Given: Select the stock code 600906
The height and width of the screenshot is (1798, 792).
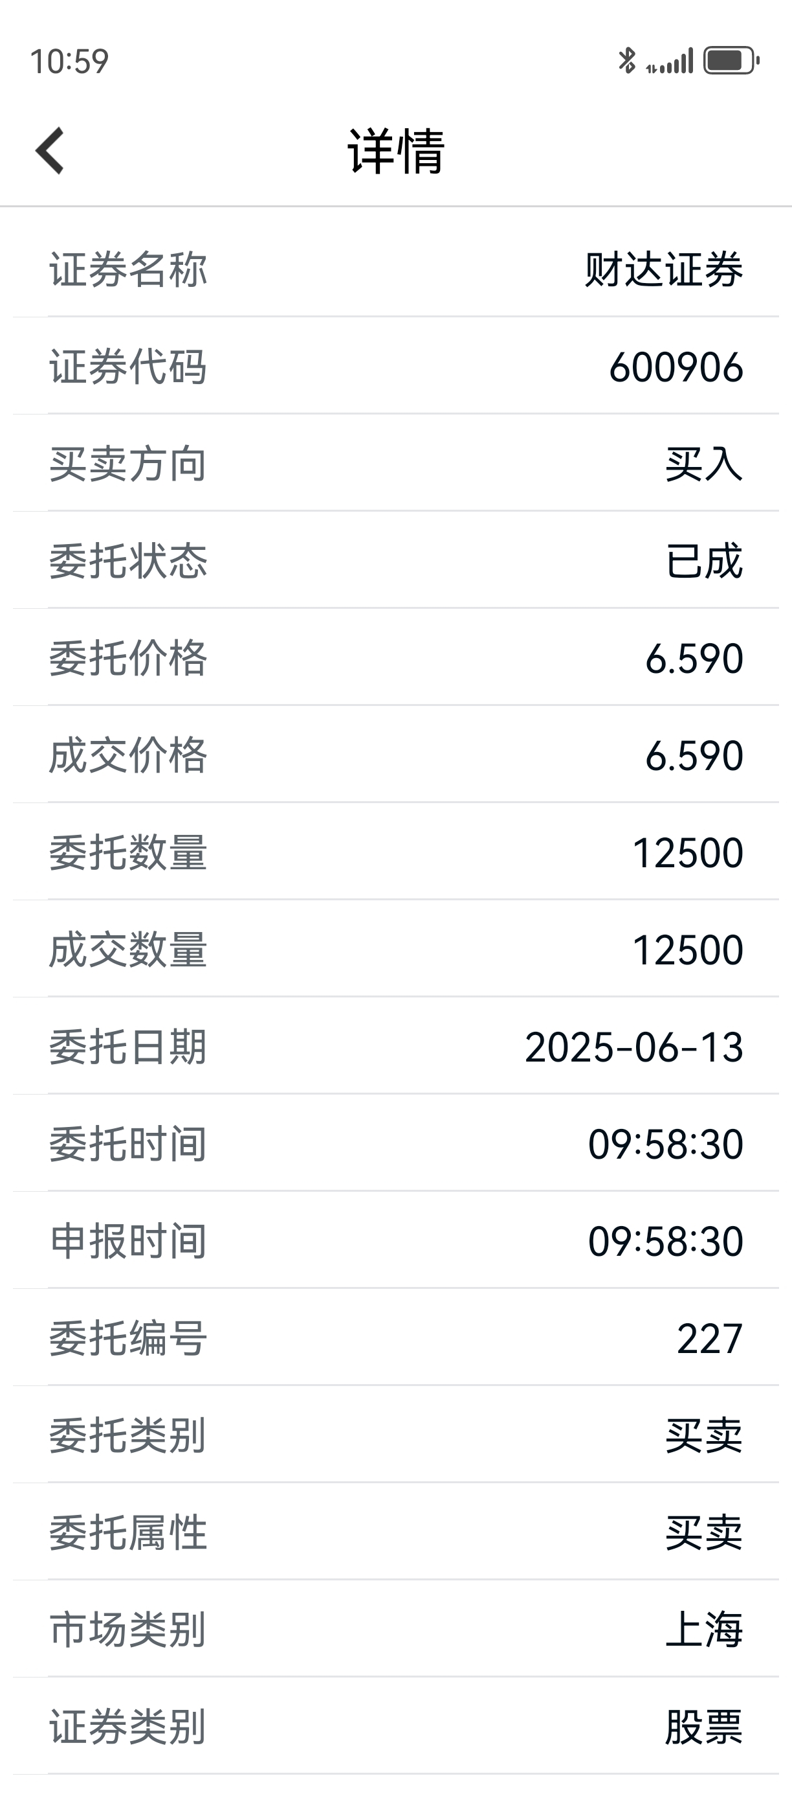Looking at the screenshot, I should tap(676, 367).
